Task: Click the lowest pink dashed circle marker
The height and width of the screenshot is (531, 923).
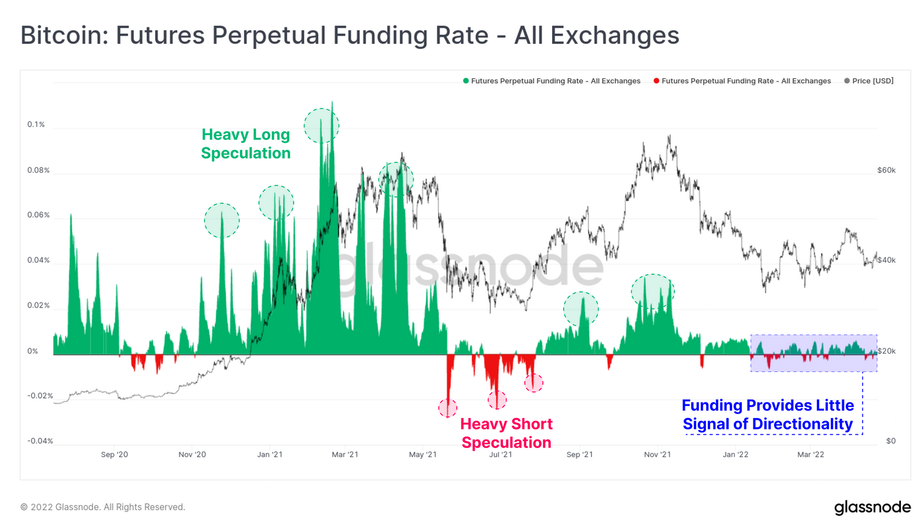Action: tap(448, 408)
